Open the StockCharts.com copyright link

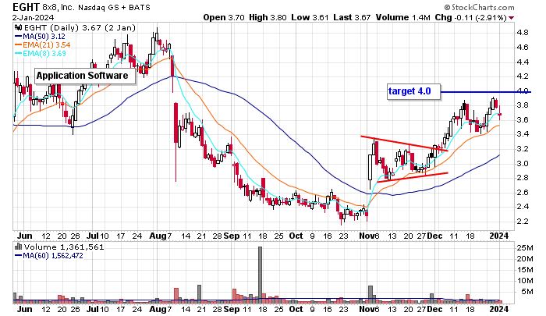coord(479,7)
